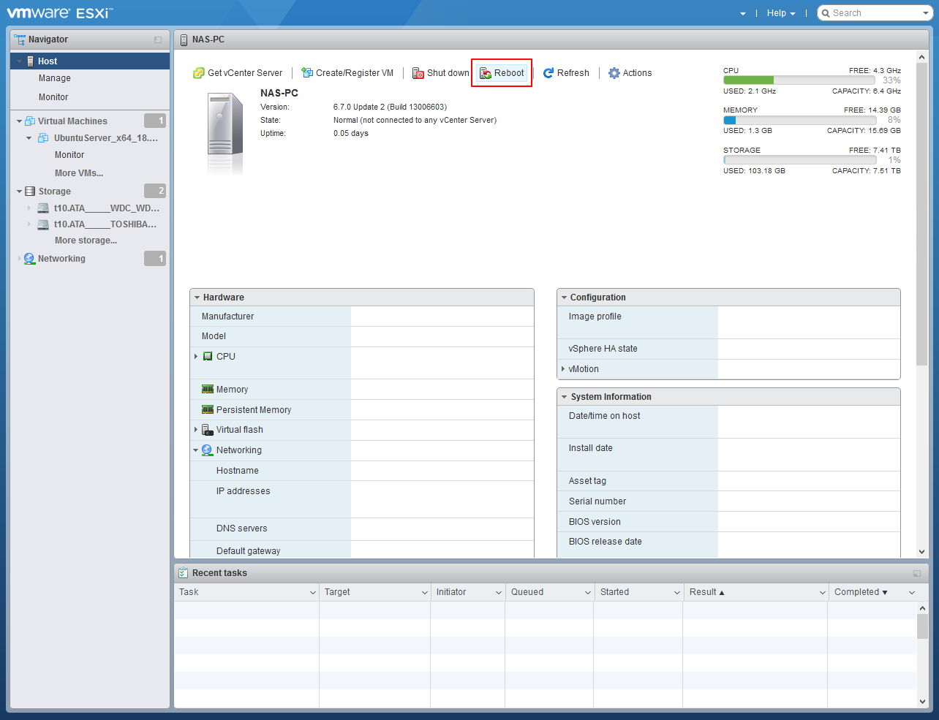The height and width of the screenshot is (720, 939).
Task: Open the Completed column dropdown
Action: (911, 593)
